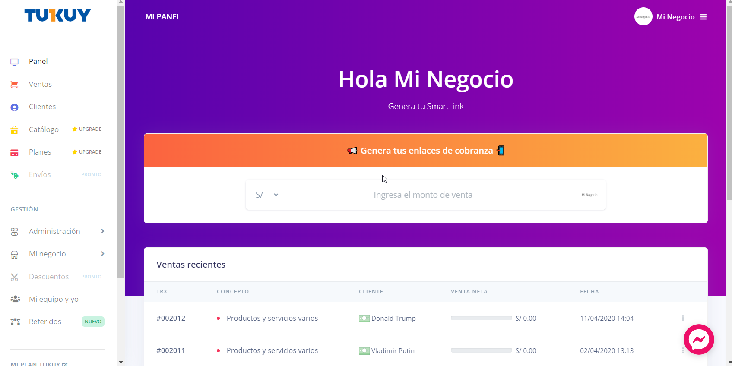Open row options for transaction #002012

click(682, 318)
